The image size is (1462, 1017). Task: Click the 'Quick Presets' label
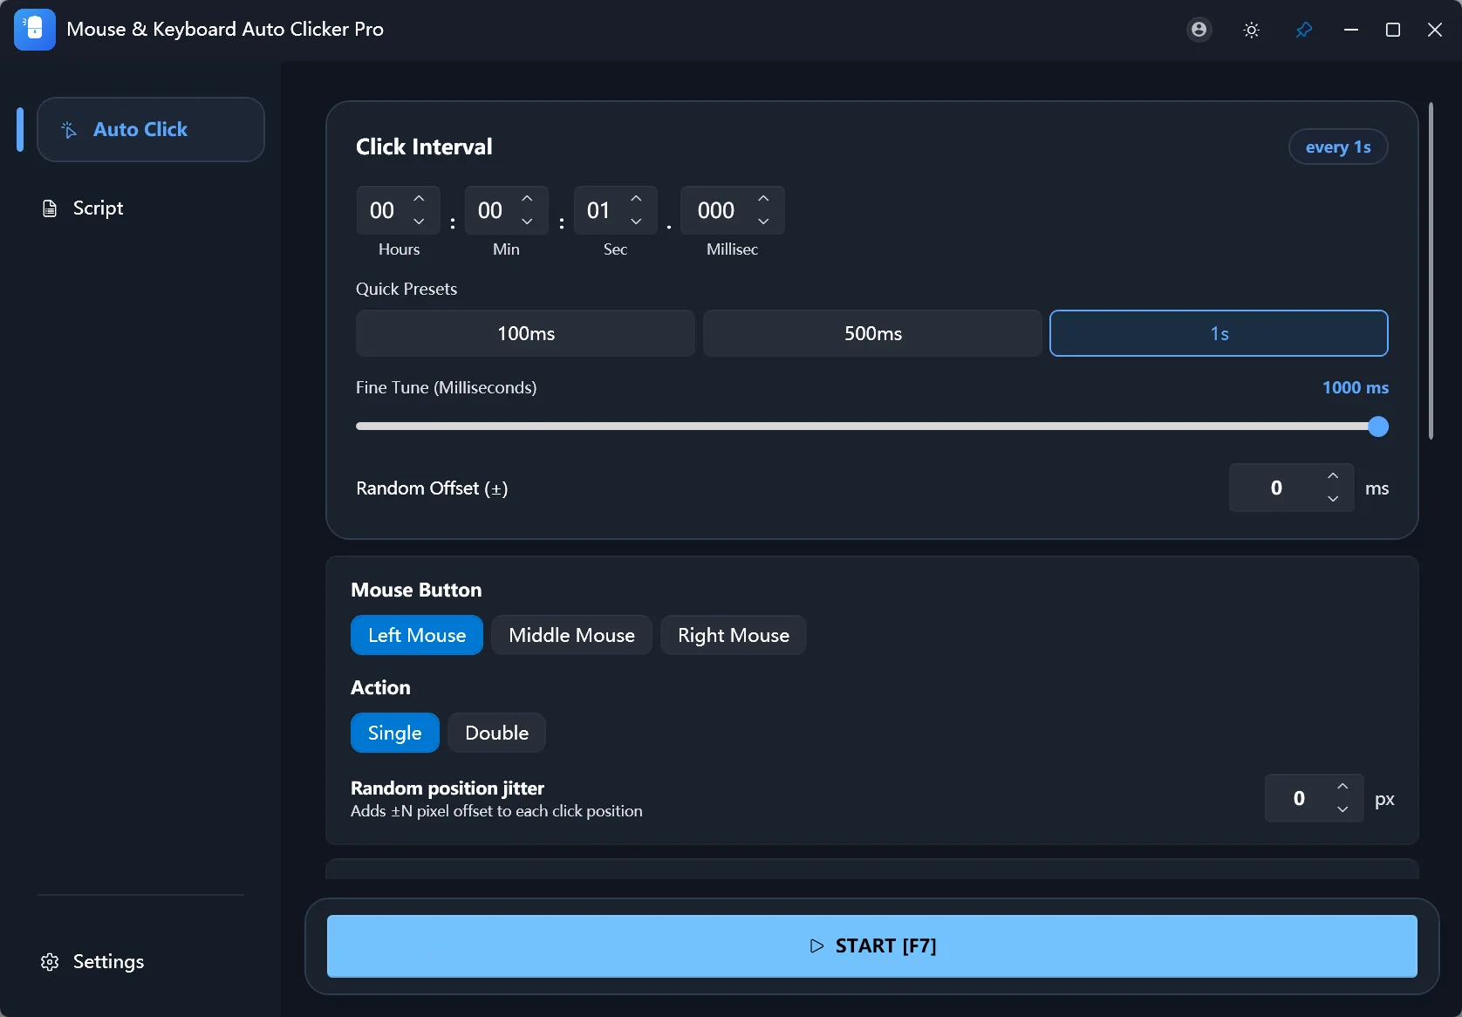pos(406,289)
